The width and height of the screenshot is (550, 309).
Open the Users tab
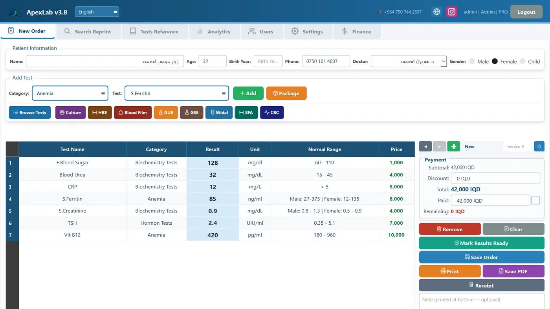(262, 31)
